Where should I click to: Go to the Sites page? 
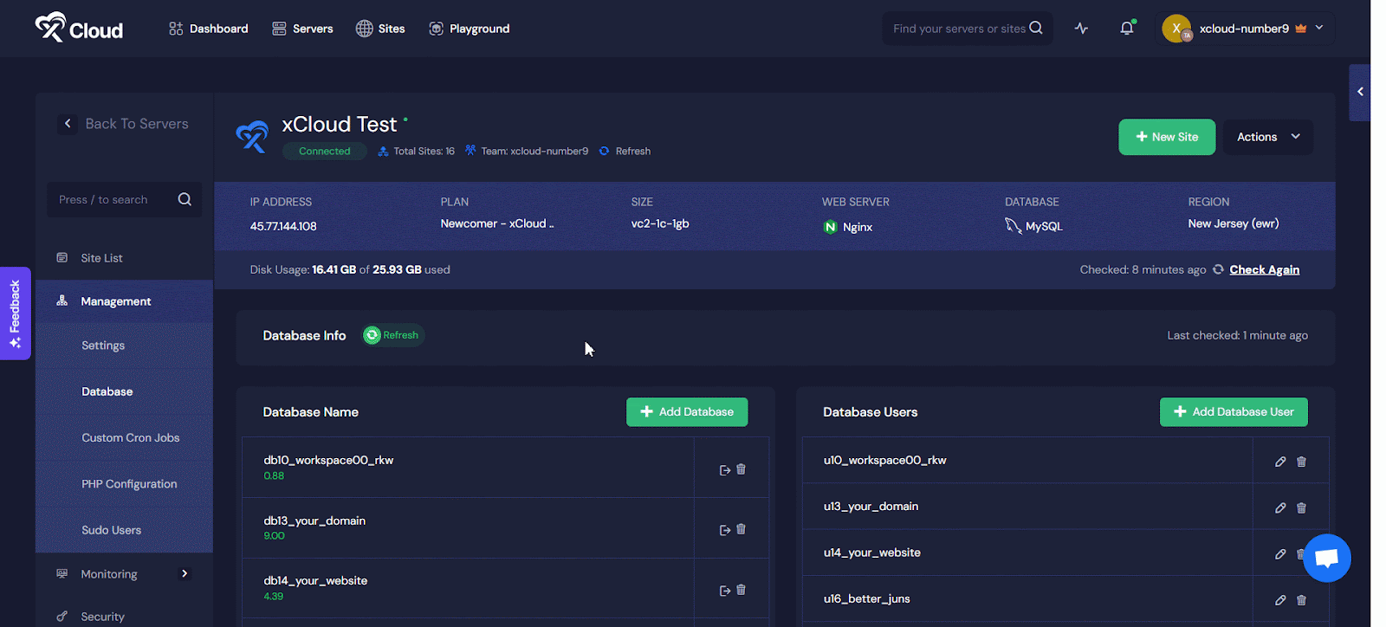[x=380, y=29]
